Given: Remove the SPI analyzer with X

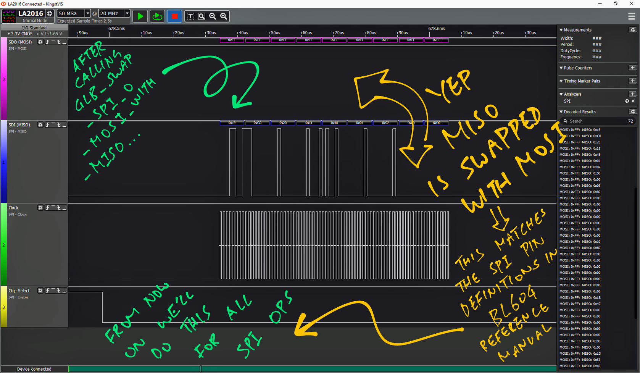Looking at the screenshot, I should click(x=633, y=101).
